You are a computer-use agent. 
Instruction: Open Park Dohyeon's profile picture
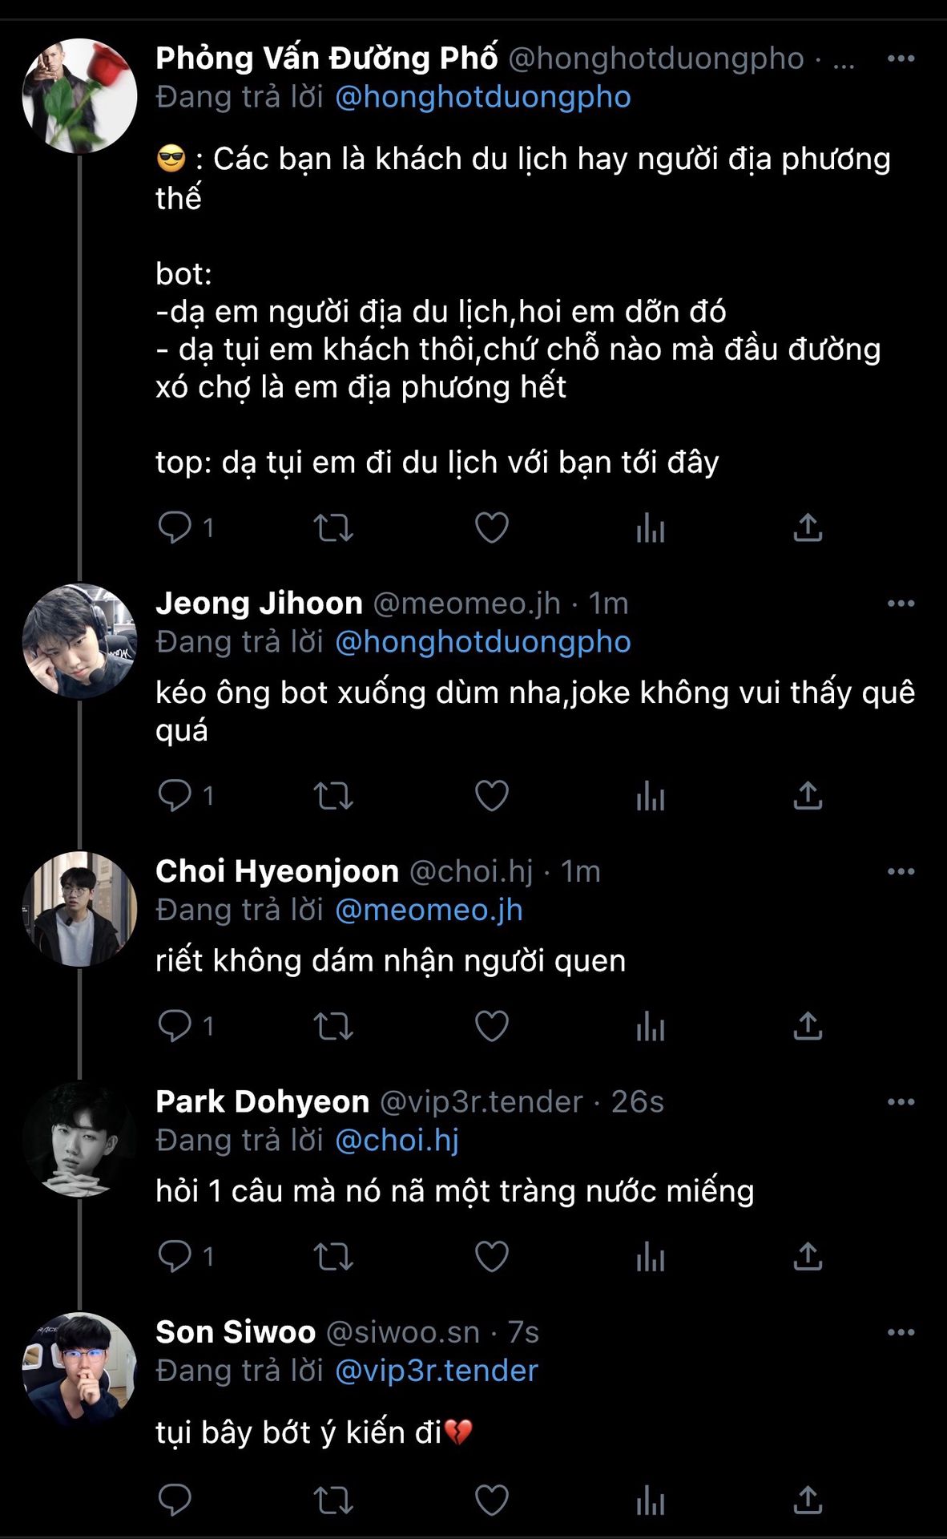pos(79,1139)
